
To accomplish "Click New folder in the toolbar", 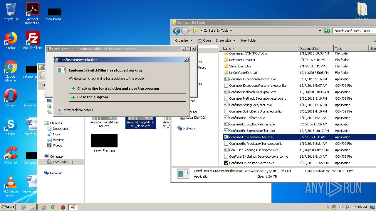I will [249, 40].
